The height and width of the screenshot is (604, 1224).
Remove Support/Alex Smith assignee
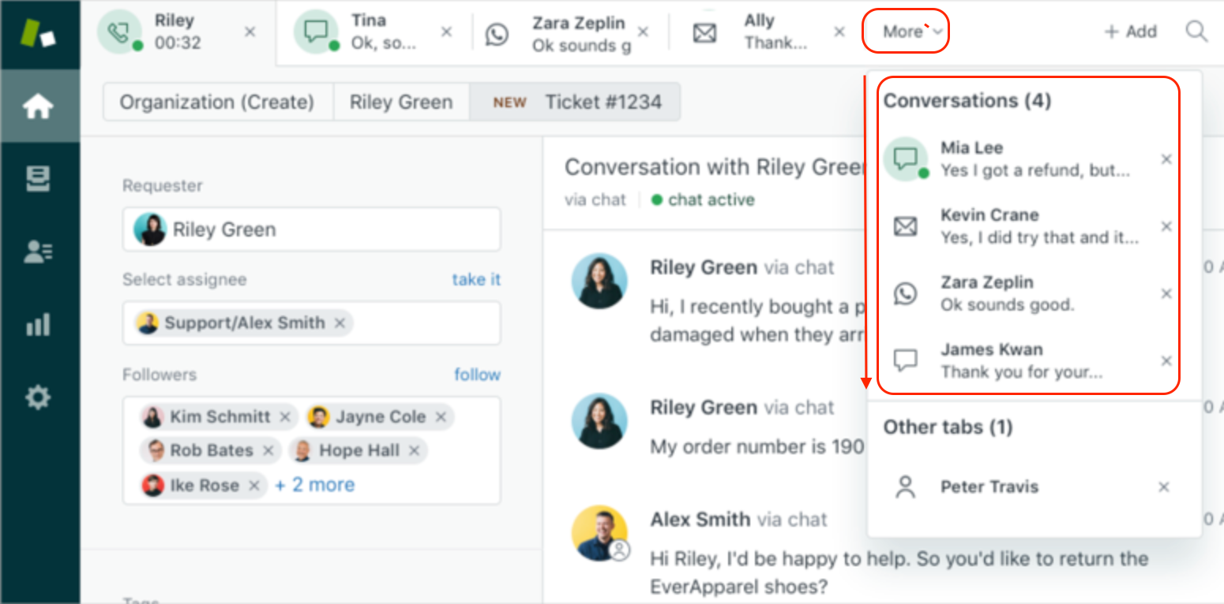point(340,323)
